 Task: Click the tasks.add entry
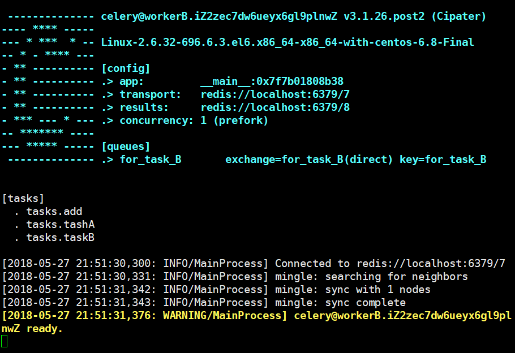54,212
